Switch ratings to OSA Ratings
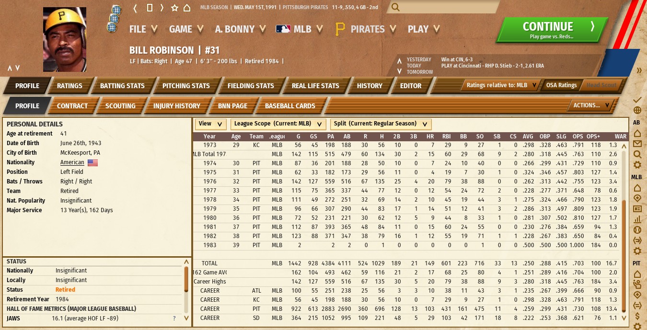 [561, 85]
